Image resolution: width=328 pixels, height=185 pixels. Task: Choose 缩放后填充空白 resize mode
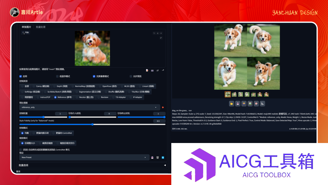[x=65, y=143]
